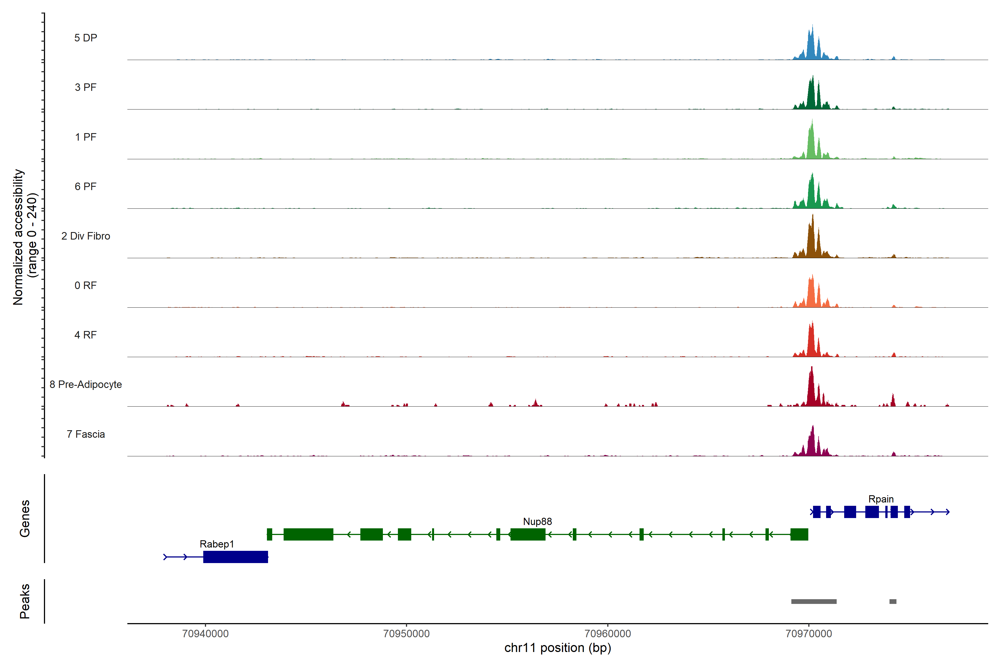Click the Genes panel label

[25, 518]
